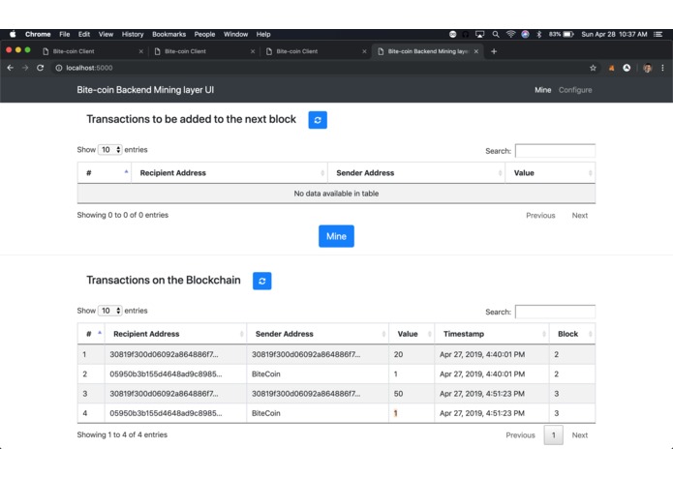Click Previous under the Blockchain table
The image size is (673, 478).
520,435
